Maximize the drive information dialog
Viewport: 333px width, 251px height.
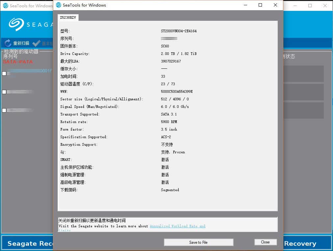[x=260, y=5]
